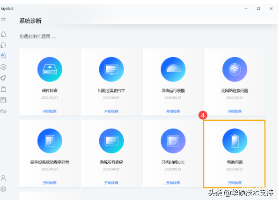Open the shopping bag sidebar icon
279x202 pixels.
3,89
